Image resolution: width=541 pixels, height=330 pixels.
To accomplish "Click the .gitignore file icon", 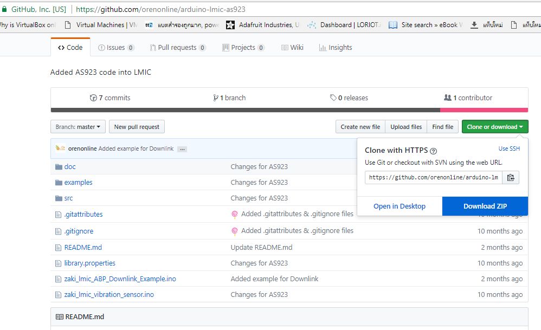I will [x=59, y=231].
